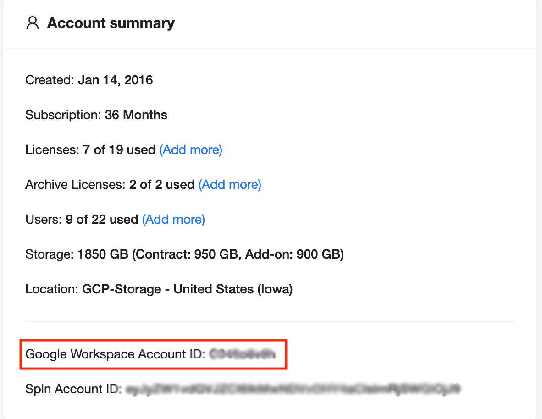Open Add more link for Licenses
The width and height of the screenshot is (542, 419).
[191, 150]
